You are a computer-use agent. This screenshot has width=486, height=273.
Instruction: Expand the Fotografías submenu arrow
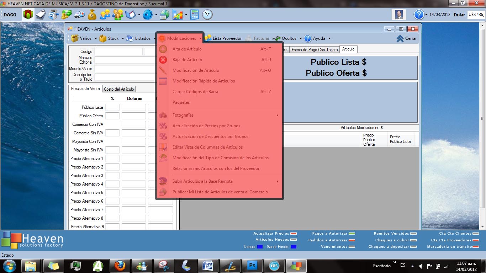(277, 115)
